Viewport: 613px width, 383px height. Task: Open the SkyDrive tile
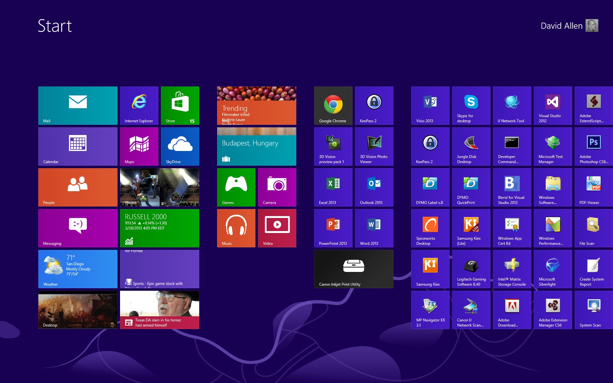click(x=180, y=146)
